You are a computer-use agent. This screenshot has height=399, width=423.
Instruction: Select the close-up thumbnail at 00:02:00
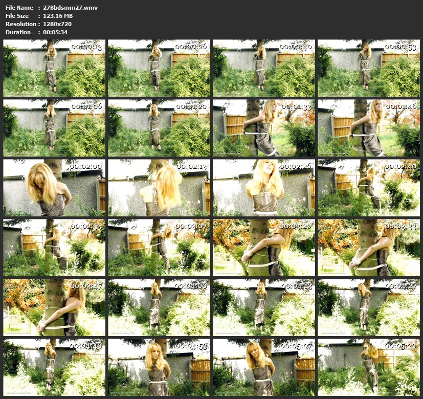[x=54, y=188]
